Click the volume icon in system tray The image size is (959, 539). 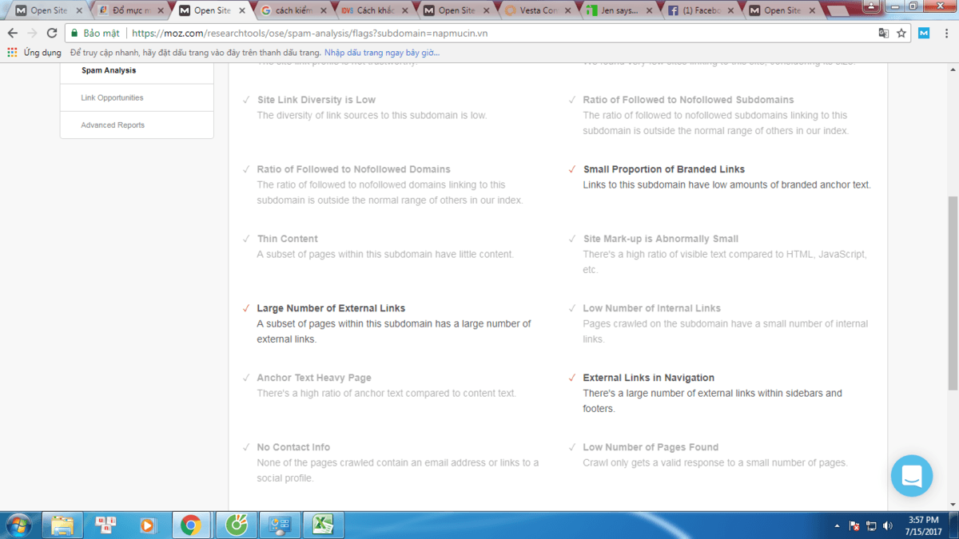coord(888,525)
